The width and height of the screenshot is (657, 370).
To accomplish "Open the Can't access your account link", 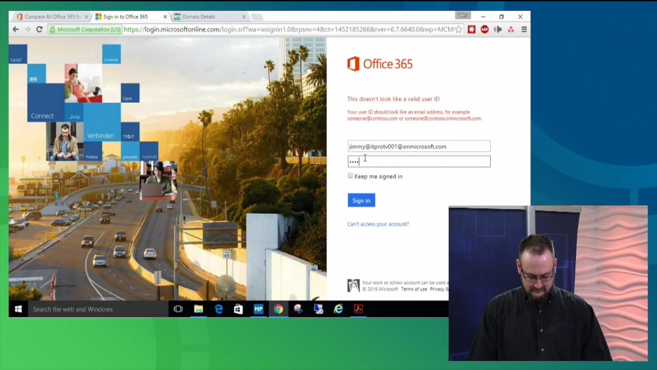I will coord(378,224).
